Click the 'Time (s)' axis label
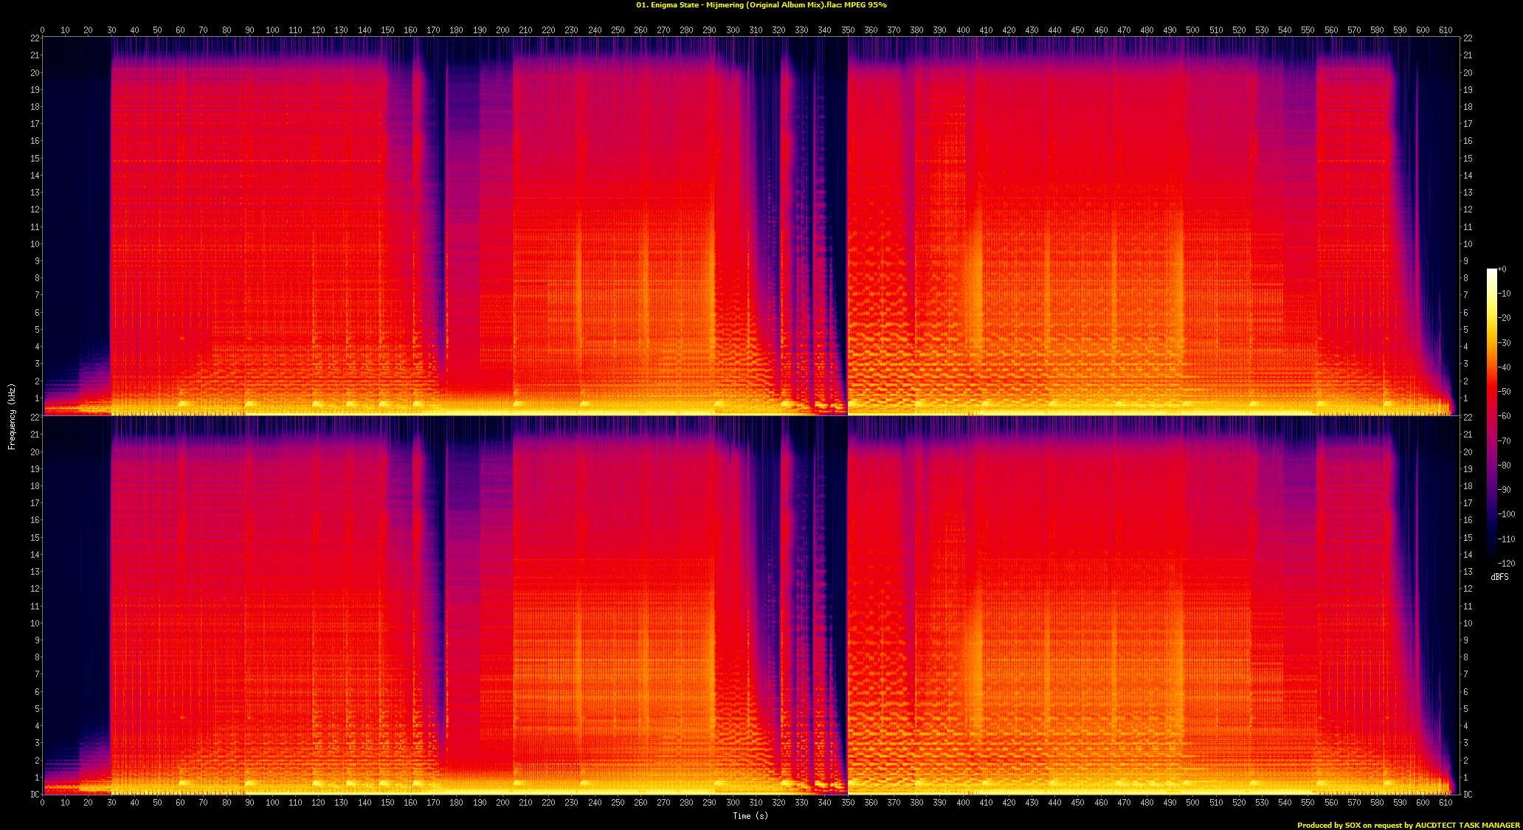The image size is (1523, 830). point(750,816)
